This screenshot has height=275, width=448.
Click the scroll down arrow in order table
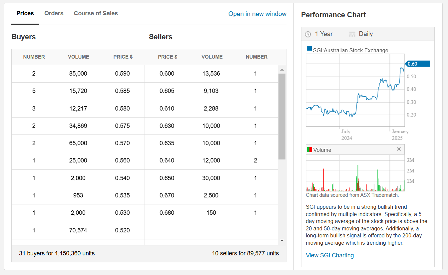[282, 240]
